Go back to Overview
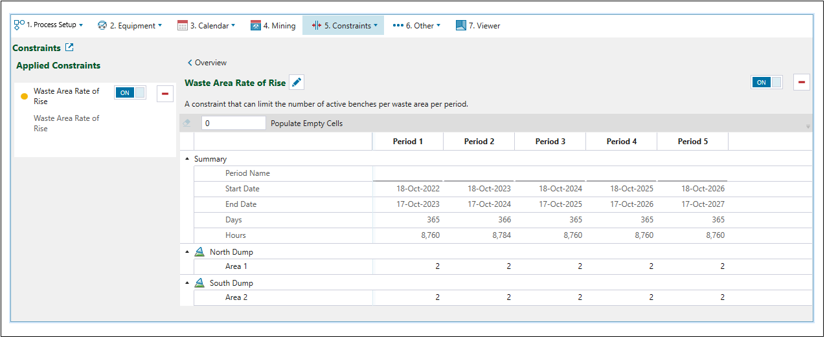This screenshot has height=342, width=827. tap(207, 63)
